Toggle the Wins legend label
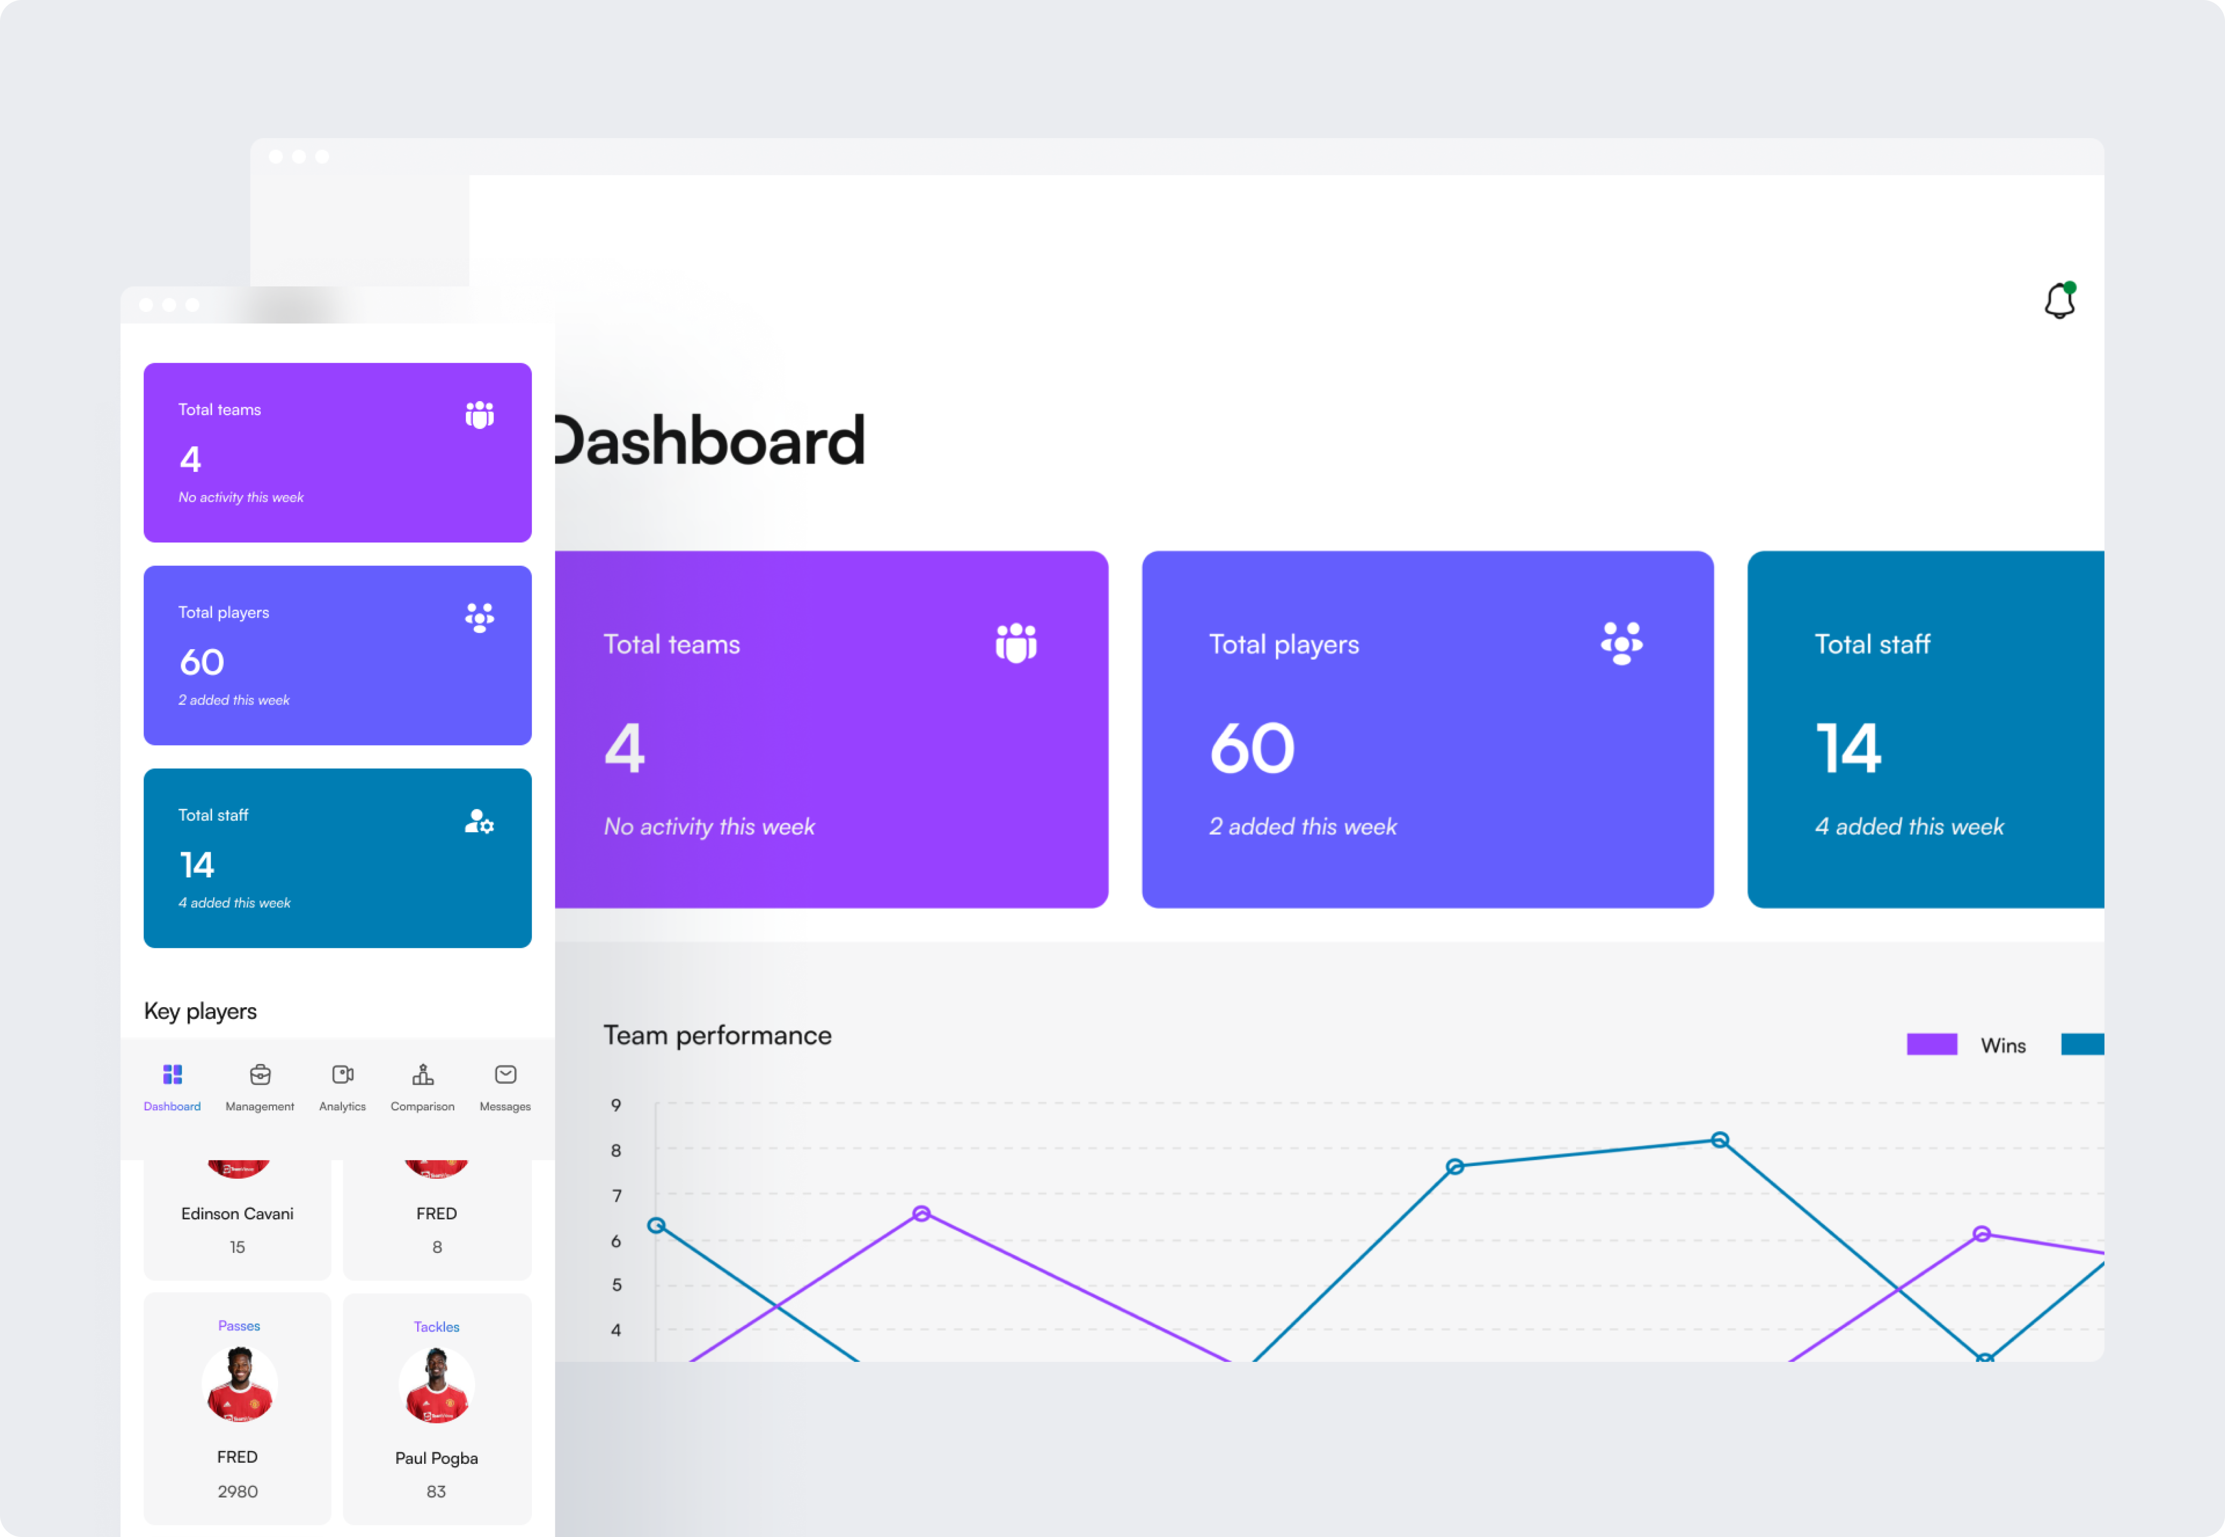 pyautogui.click(x=2003, y=1046)
